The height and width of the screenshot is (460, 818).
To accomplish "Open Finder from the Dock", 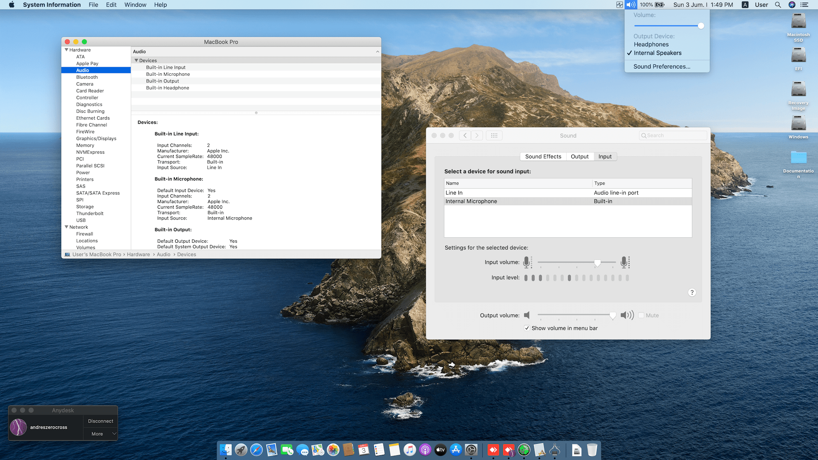I will coord(226,450).
